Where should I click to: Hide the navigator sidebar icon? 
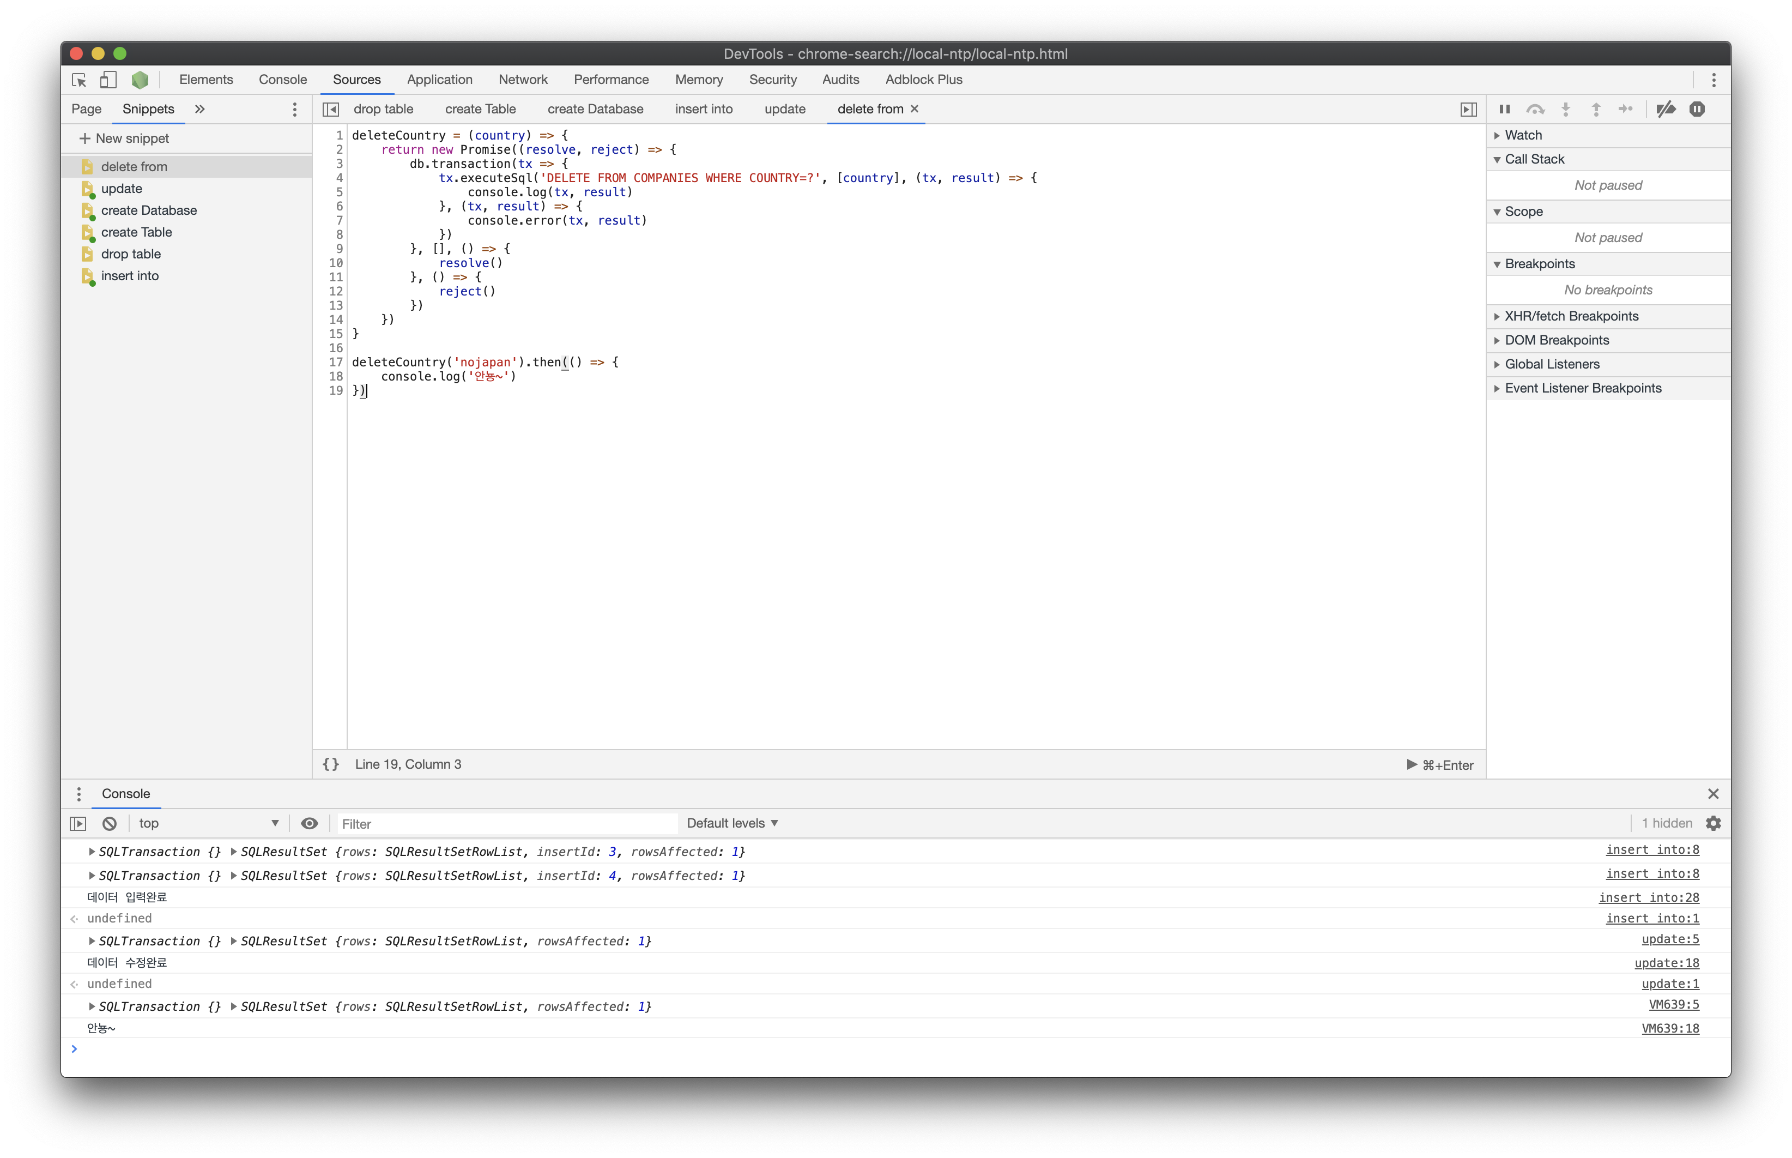click(331, 110)
